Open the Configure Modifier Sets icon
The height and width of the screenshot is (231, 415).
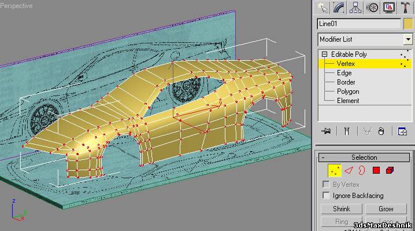click(x=402, y=131)
